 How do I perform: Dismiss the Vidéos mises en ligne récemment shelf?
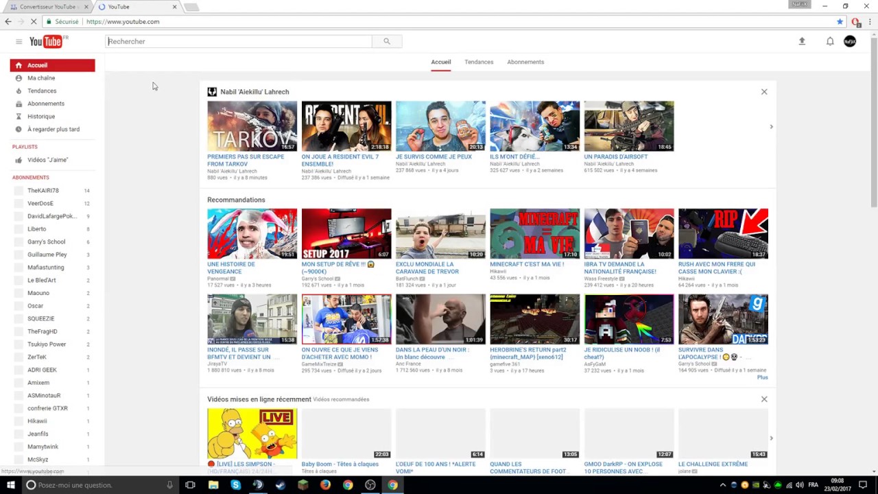pos(764,399)
